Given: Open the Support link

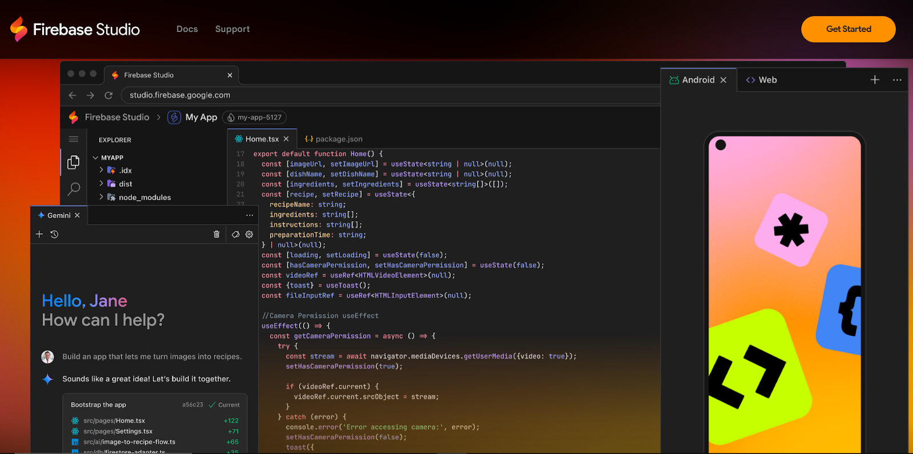Looking at the screenshot, I should 232,29.
